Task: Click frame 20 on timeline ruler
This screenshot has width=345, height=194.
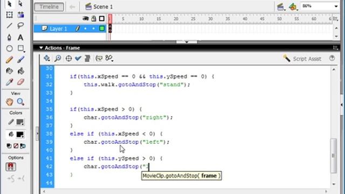Action: coord(176,19)
